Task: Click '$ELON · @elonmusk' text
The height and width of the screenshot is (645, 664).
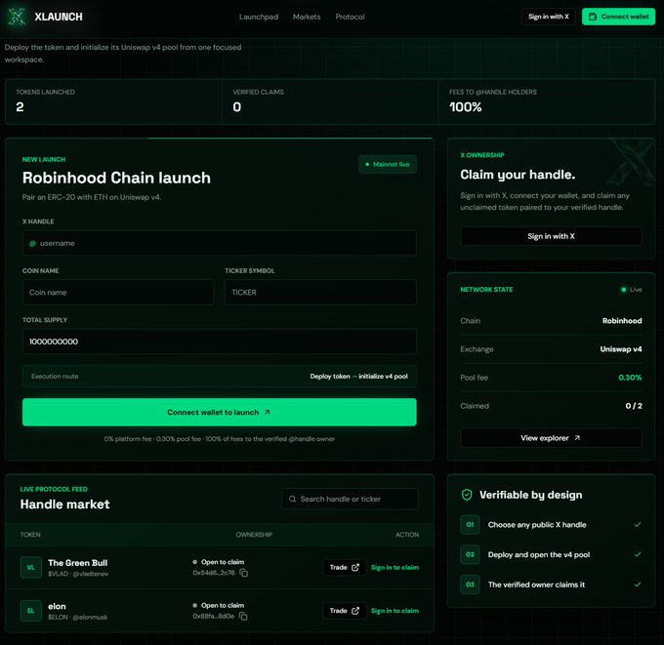Action: coord(77,617)
